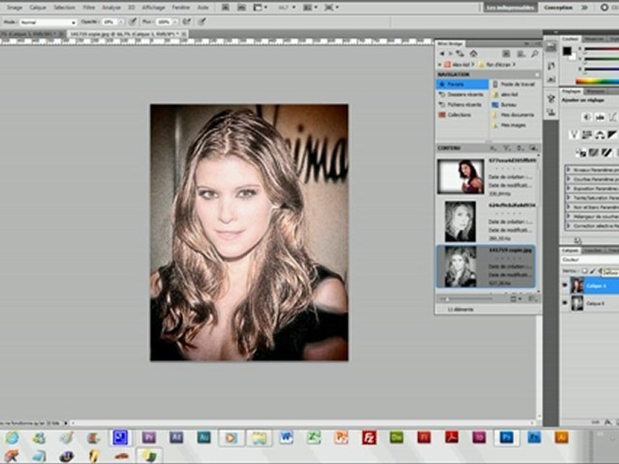Open Sort menu in Contenu bar
This screenshot has height=464, width=619.
(x=520, y=148)
